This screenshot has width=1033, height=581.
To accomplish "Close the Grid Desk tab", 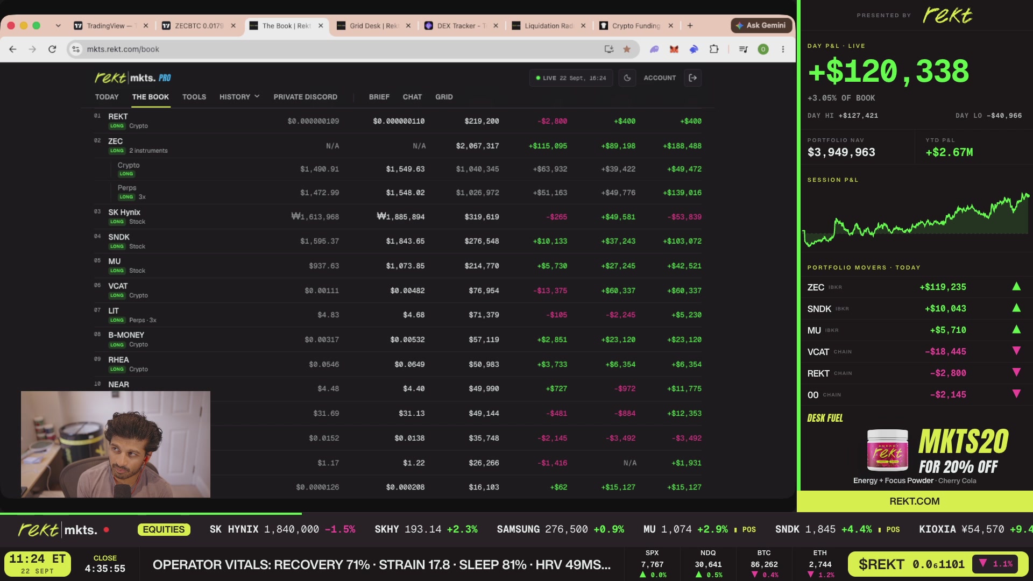I will click(x=408, y=25).
